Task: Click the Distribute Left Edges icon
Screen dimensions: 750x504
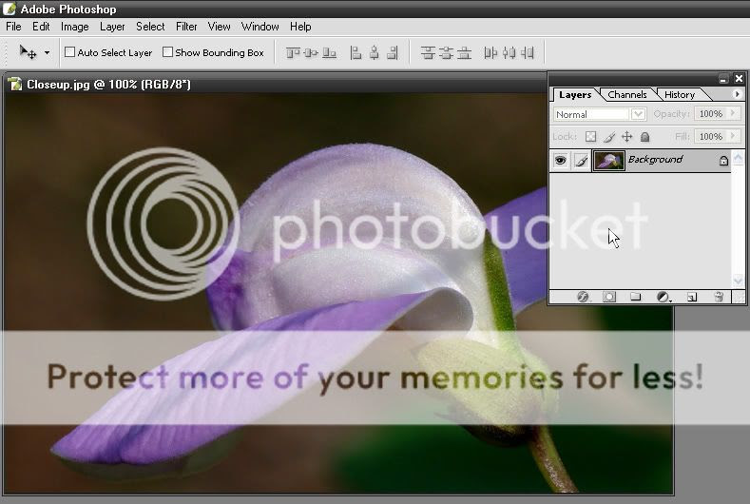Action: coord(490,52)
